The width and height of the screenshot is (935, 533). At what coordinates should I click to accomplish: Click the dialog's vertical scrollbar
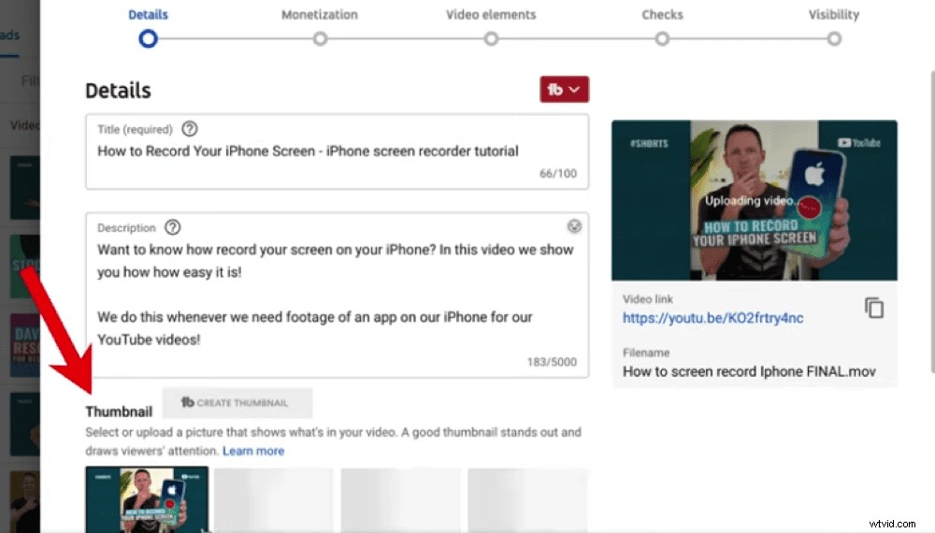click(x=931, y=221)
